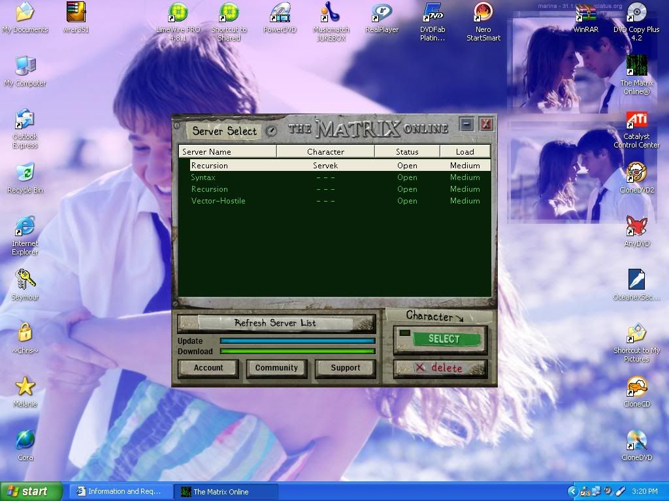This screenshot has height=501, width=669.
Task: Click the green Download progress bar
Action: click(297, 352)
